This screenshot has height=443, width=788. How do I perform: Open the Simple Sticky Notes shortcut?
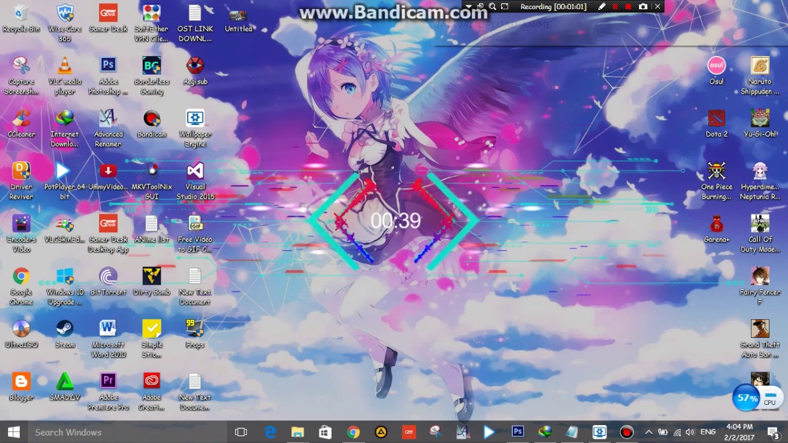click(151, 339)
